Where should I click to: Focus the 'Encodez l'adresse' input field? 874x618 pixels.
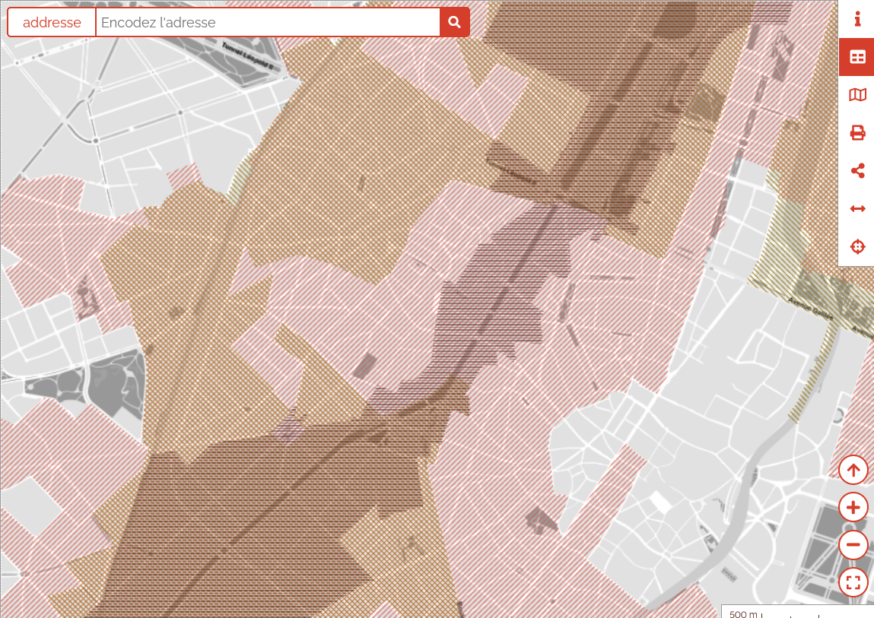(268, 23)
